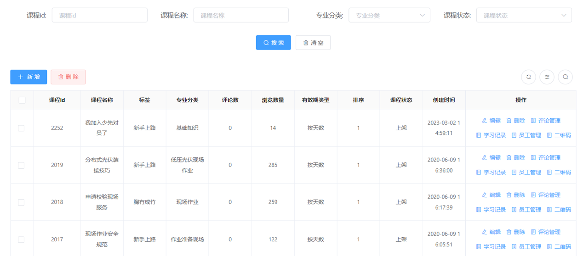This screenshot has height=256, width=583.
Task: Open 评论管理 for course 2252
Action: click(545, 121)
